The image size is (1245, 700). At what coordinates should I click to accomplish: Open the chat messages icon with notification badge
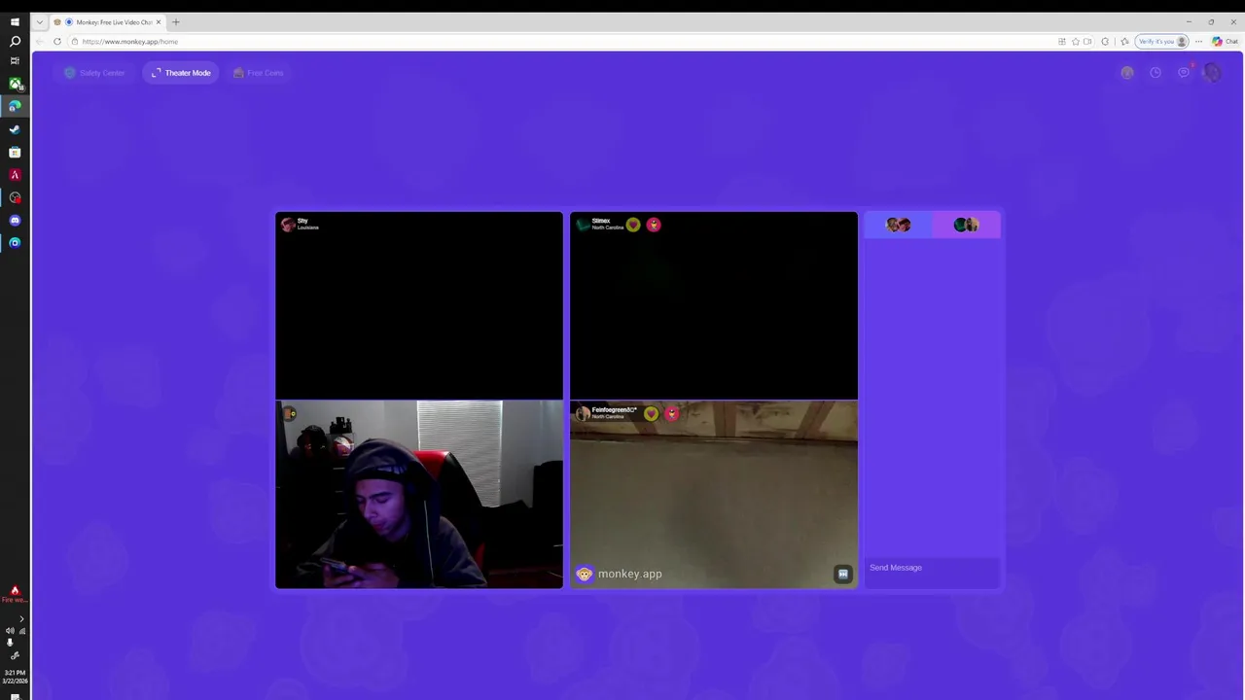tap(1184, 72)
